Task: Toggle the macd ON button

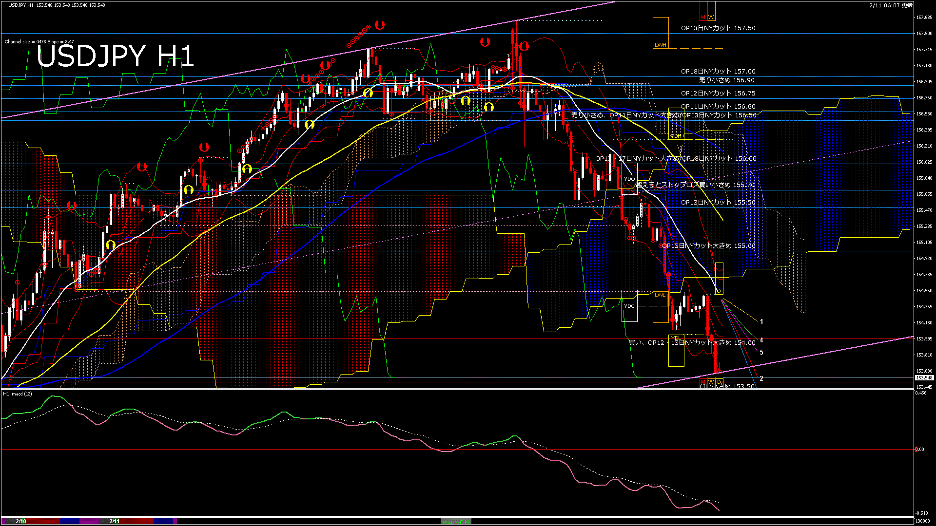Action: (x=456, y=522)
